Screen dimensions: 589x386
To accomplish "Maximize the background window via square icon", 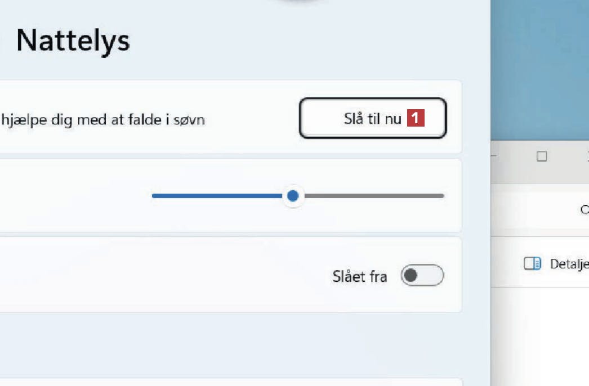I will point(542,156).
